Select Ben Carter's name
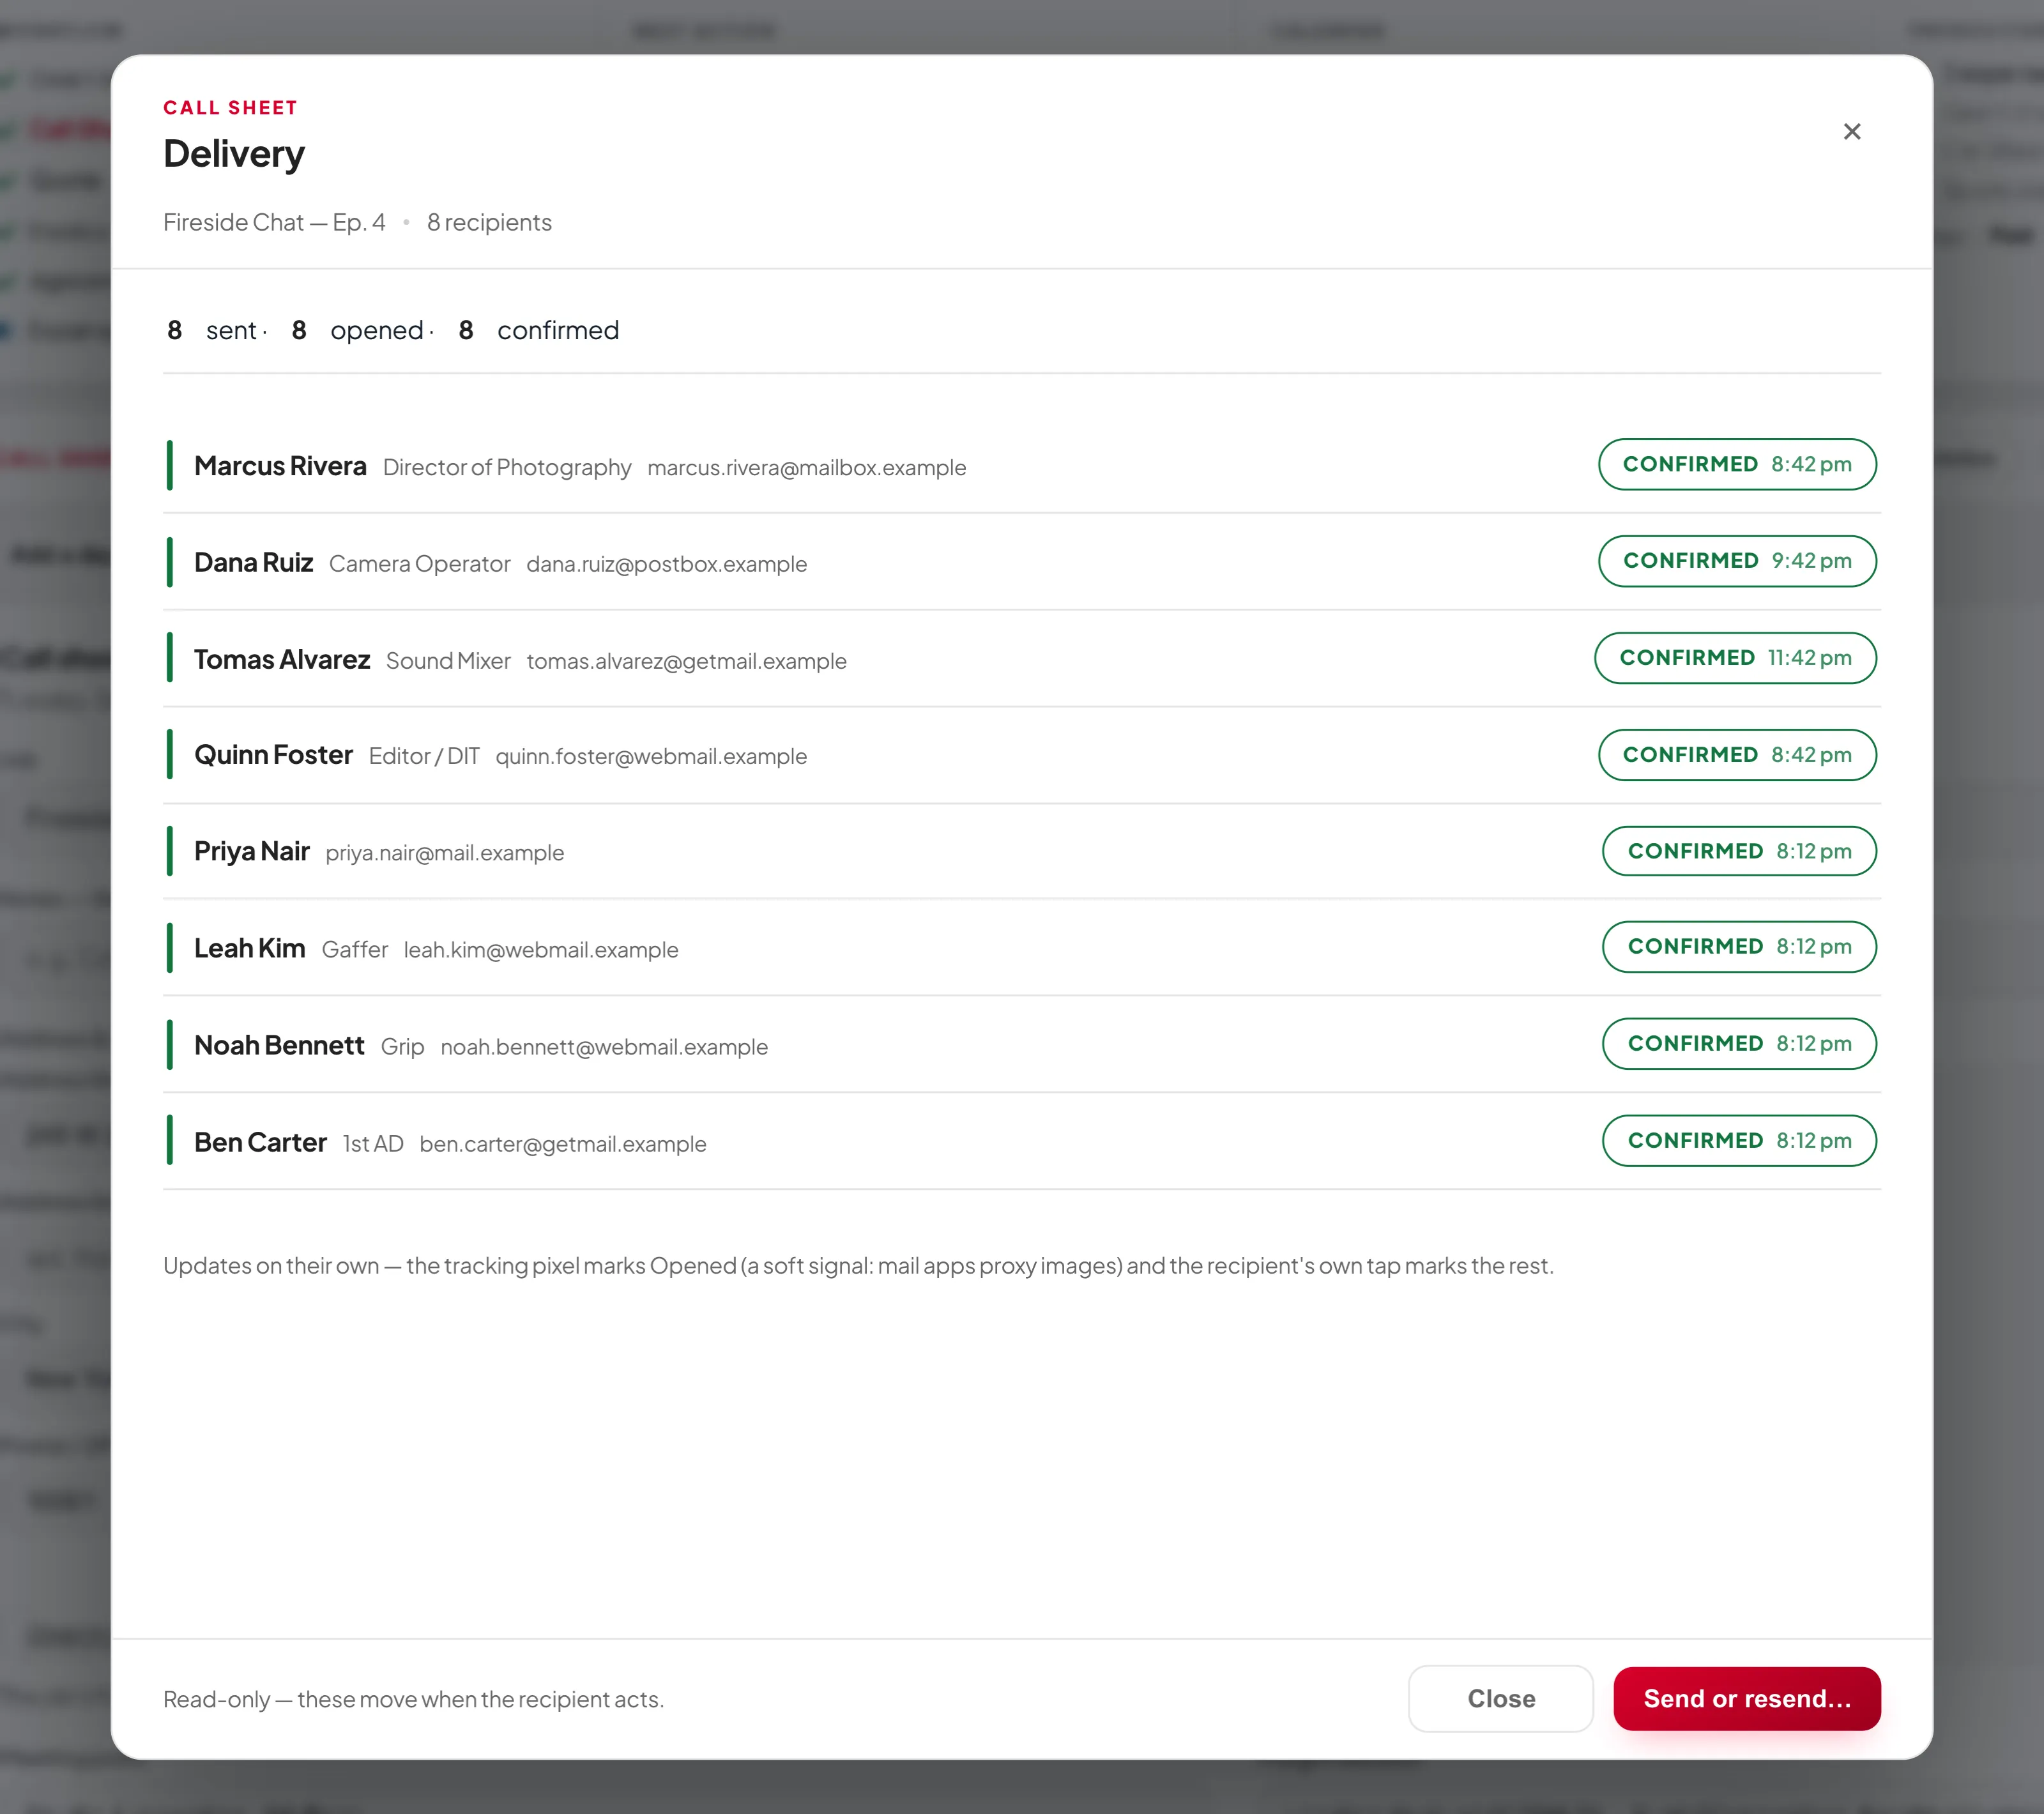2044x1814 pixels. coord(260,1143)
